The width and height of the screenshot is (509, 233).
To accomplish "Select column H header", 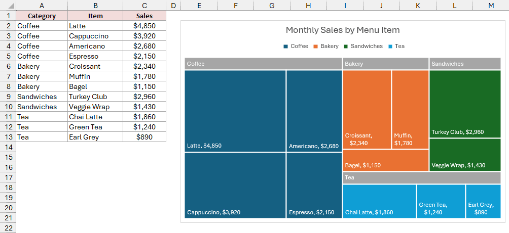I will 308,5.
